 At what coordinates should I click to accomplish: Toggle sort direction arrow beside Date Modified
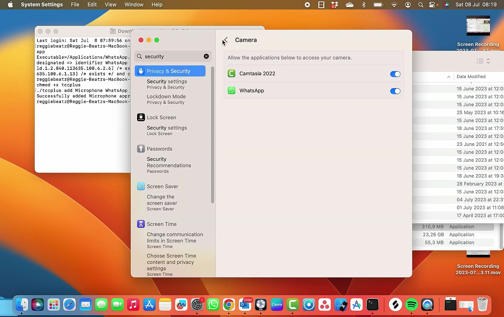[449, 77]
